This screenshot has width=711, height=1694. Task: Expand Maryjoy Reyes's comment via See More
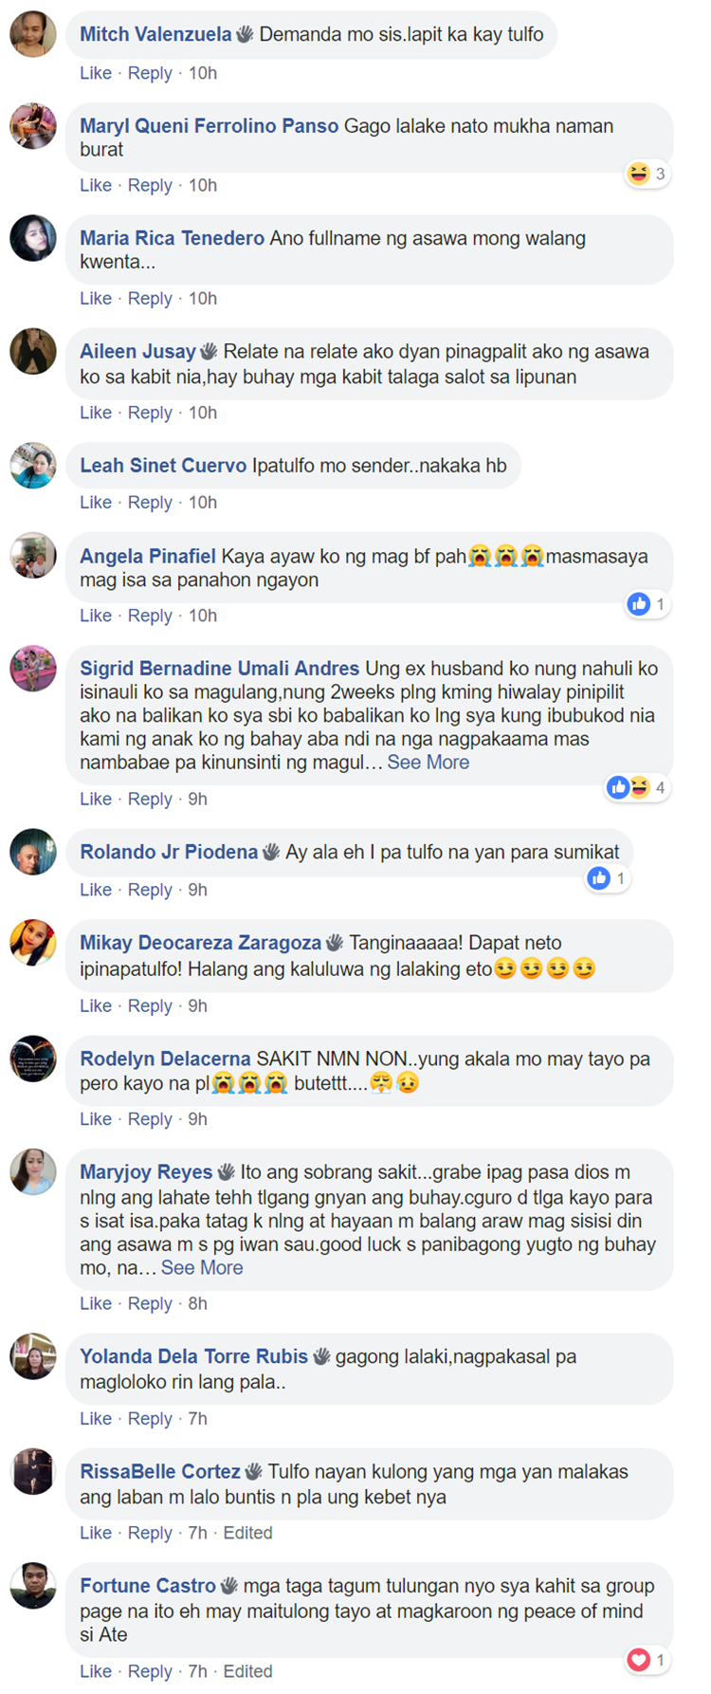point(202,1268)
